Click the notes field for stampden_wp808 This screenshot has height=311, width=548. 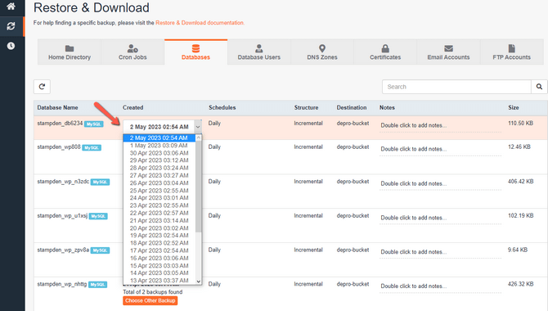click(440, 149)
